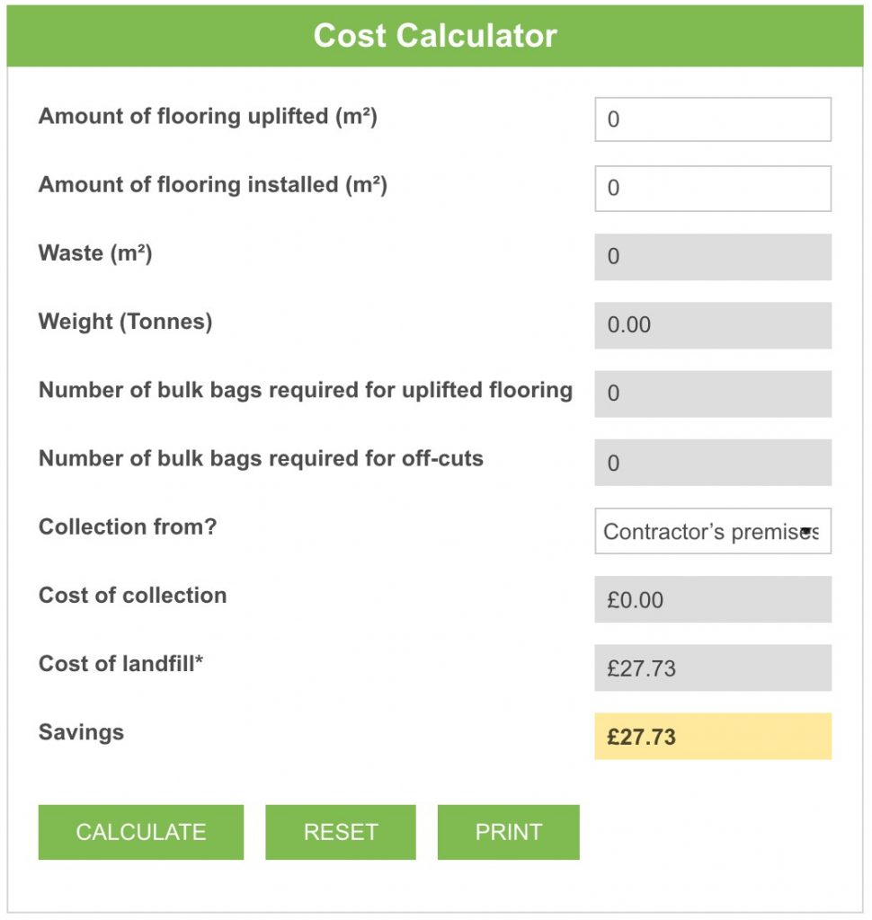Open the Collection from dropdown
This screenshot has height=920, width=872.
[713, 531]
